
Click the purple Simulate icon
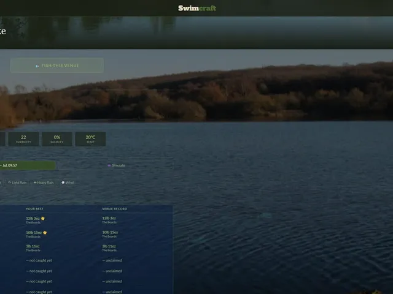109,165
